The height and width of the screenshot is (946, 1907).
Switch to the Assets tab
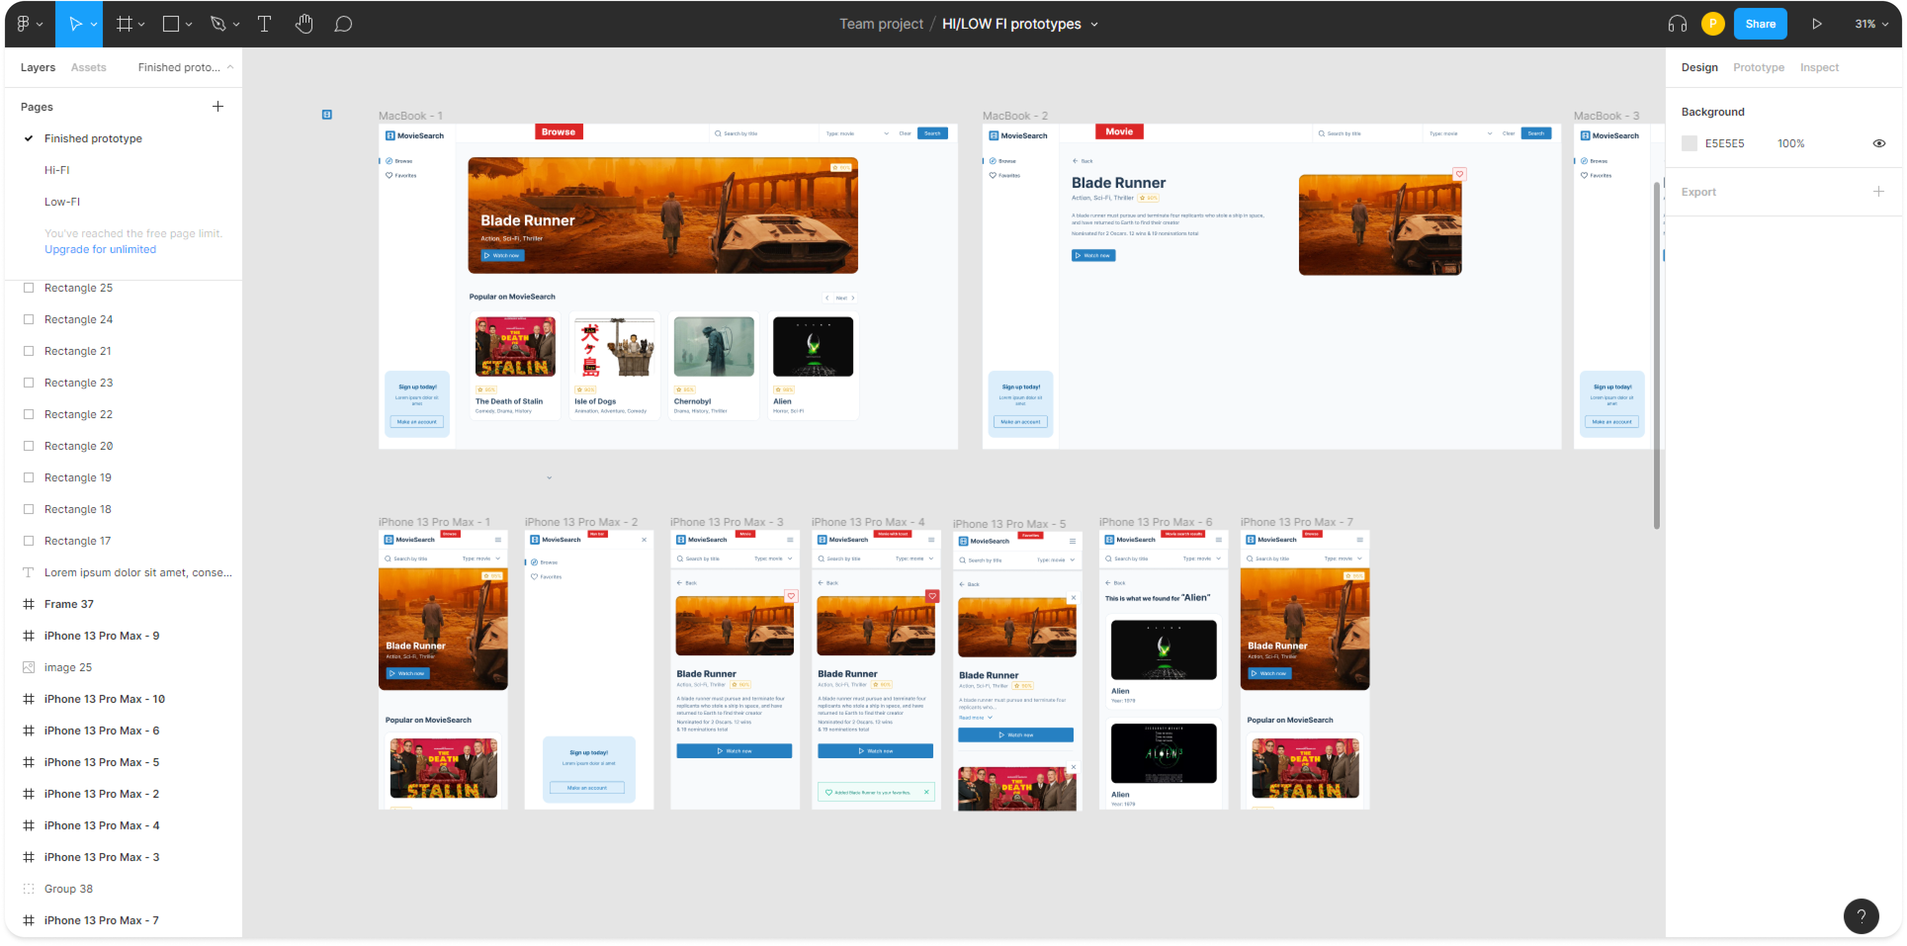pyautogui.click(x=88, y=67)
